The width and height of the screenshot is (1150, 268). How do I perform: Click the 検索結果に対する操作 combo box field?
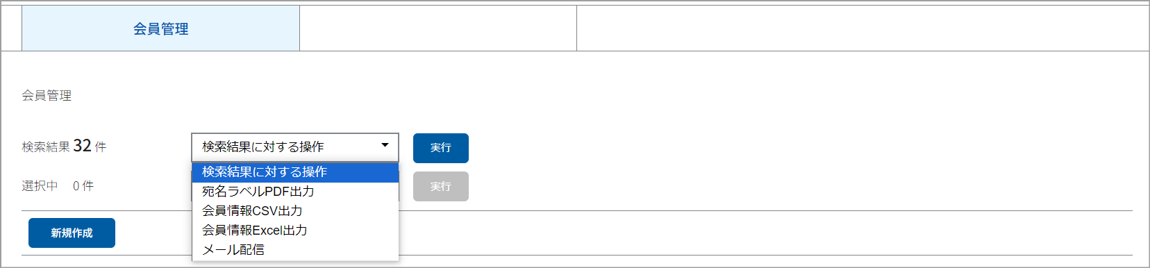295,147
